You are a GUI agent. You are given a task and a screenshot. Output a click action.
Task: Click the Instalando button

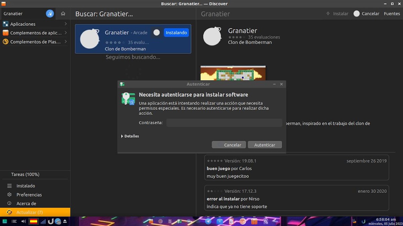[x=176, y=32]
